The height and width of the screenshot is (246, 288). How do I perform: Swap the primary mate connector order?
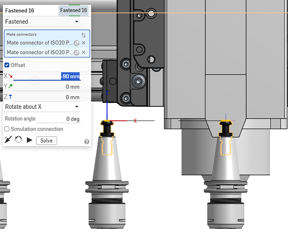84,35
